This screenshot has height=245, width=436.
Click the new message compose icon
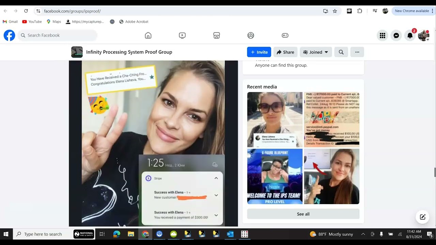click(x=423, y=217)
